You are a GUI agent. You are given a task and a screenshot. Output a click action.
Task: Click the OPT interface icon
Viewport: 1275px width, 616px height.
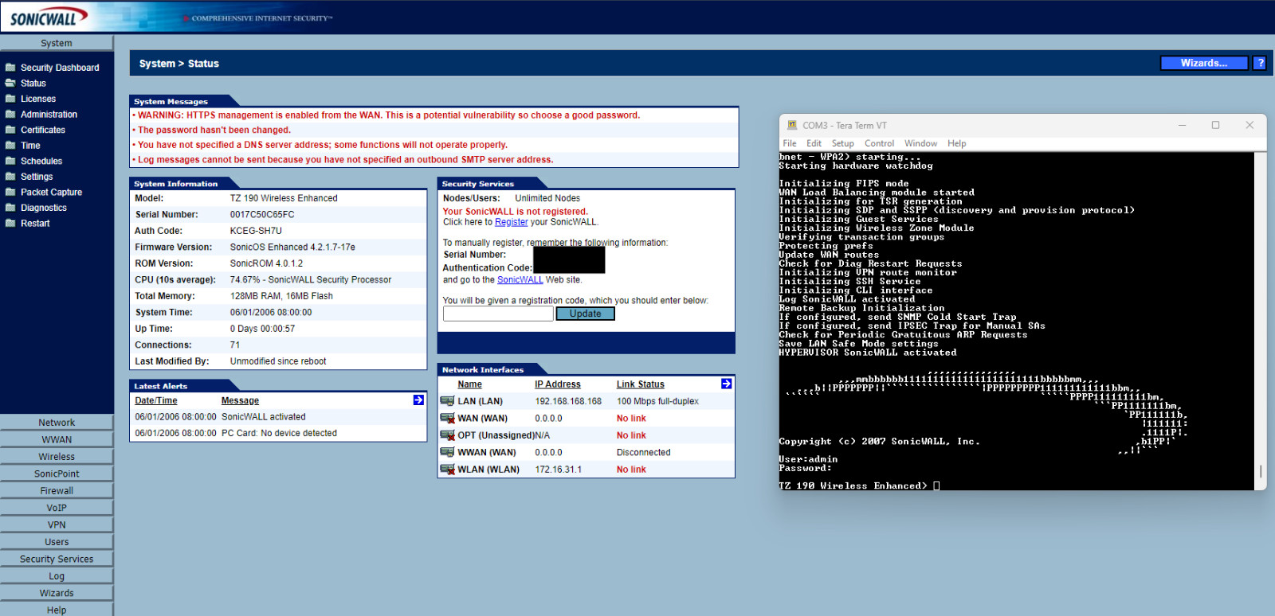tap(447, 435)
